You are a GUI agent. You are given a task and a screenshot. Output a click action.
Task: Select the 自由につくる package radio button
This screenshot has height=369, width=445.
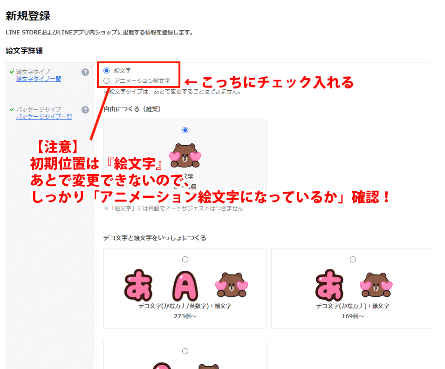click(x=185, y=130)
